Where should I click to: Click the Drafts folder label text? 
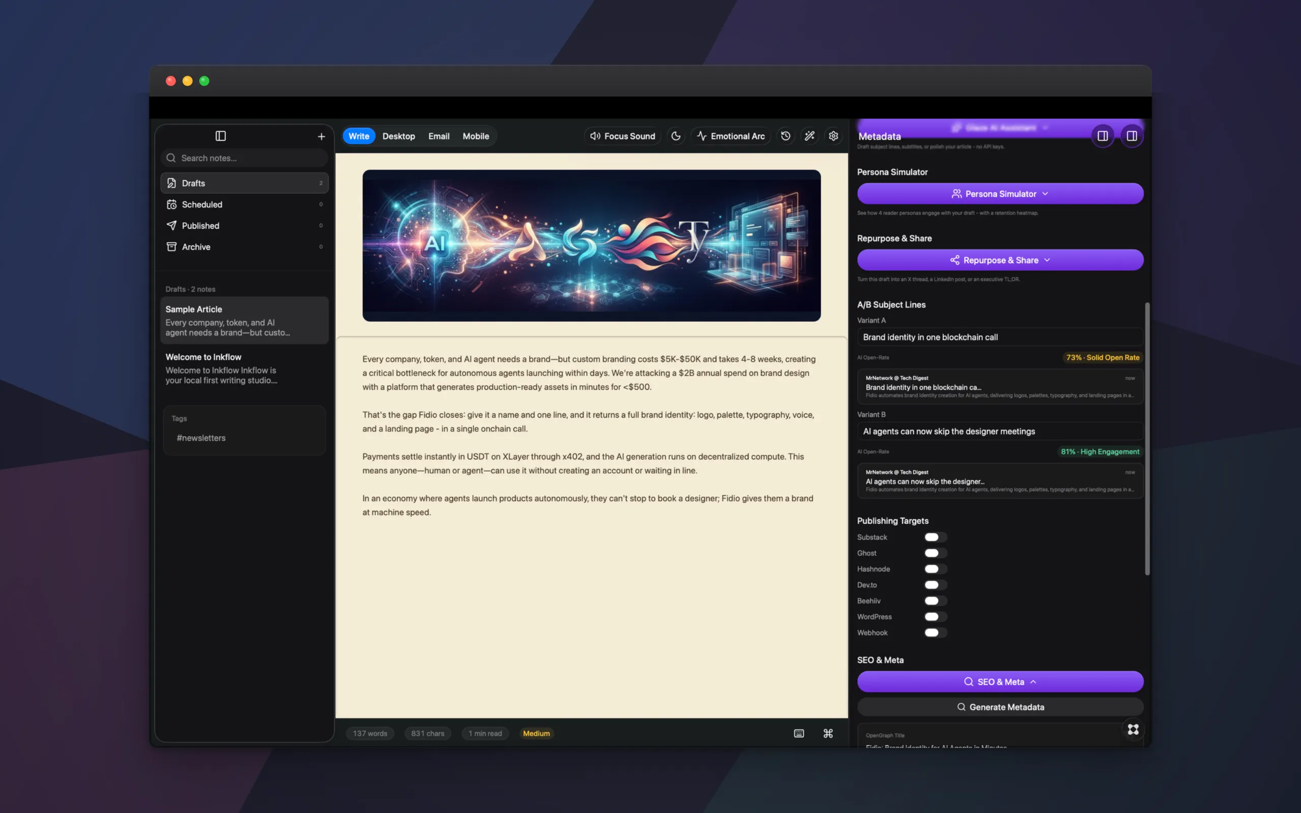pos(193,183)
